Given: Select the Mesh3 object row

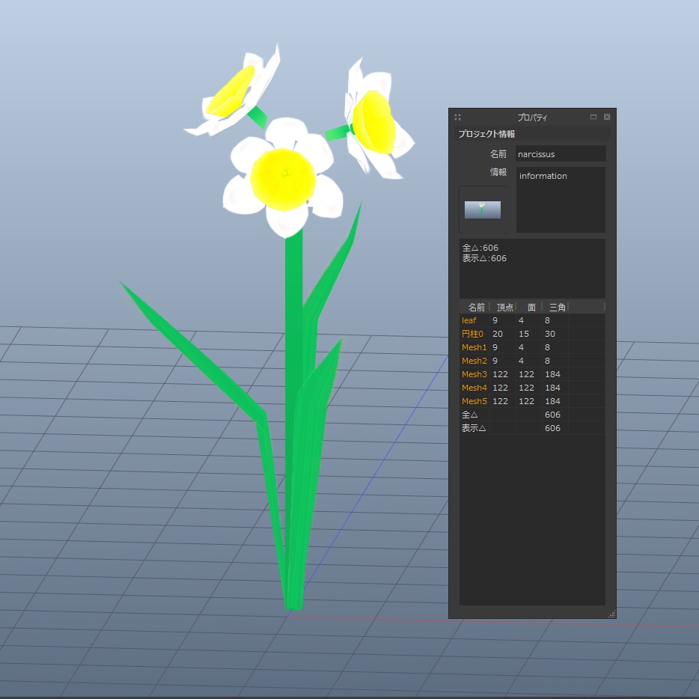Looking at the screenshot, I should click(474, 374).
